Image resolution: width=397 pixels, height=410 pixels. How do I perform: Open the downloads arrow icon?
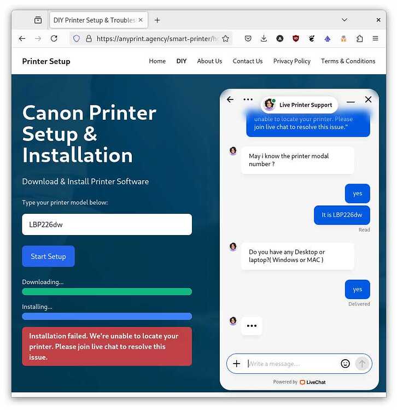click(264, 39)
